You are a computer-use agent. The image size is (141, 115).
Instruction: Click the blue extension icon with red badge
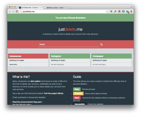coord(128,12)
